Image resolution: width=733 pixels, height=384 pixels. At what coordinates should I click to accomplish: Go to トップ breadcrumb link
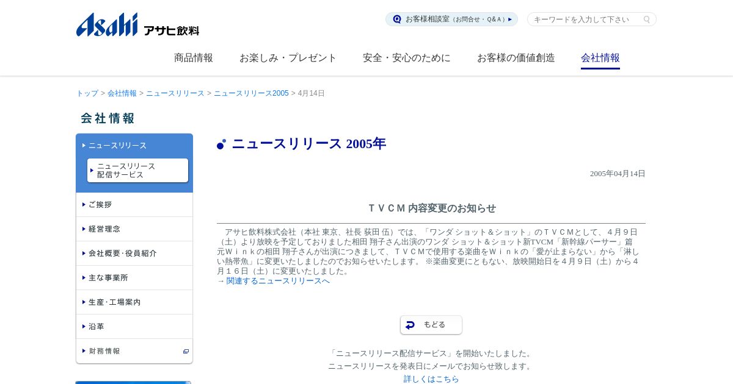tap(87, 93)
